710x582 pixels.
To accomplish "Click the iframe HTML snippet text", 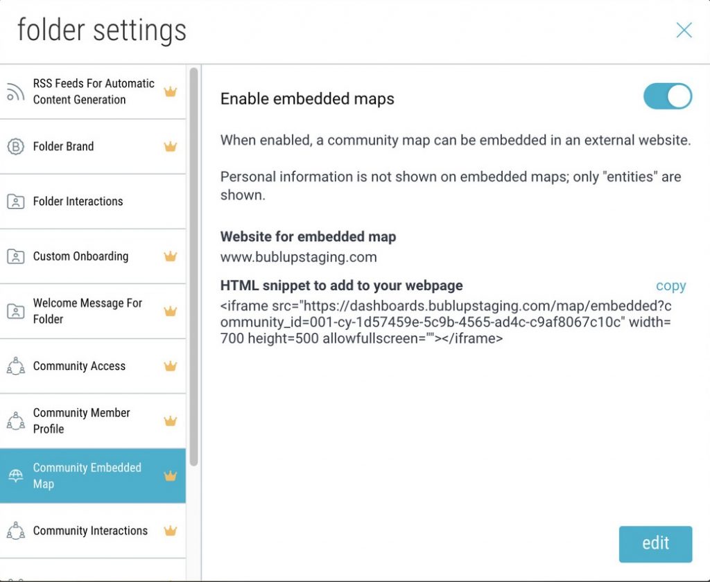I will coord(445,322).
